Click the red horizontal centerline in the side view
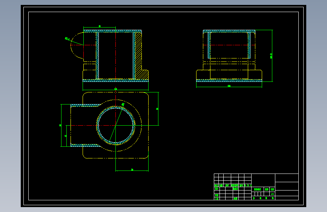This screenshot has height=212, width=327. click(229, 45)
